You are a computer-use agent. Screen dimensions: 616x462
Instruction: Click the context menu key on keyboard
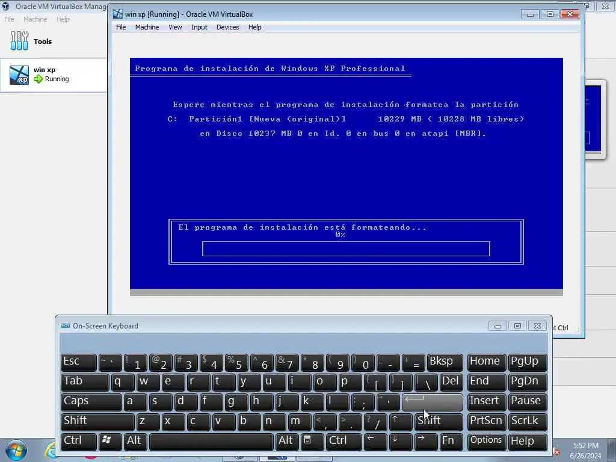tap(312, 441)
